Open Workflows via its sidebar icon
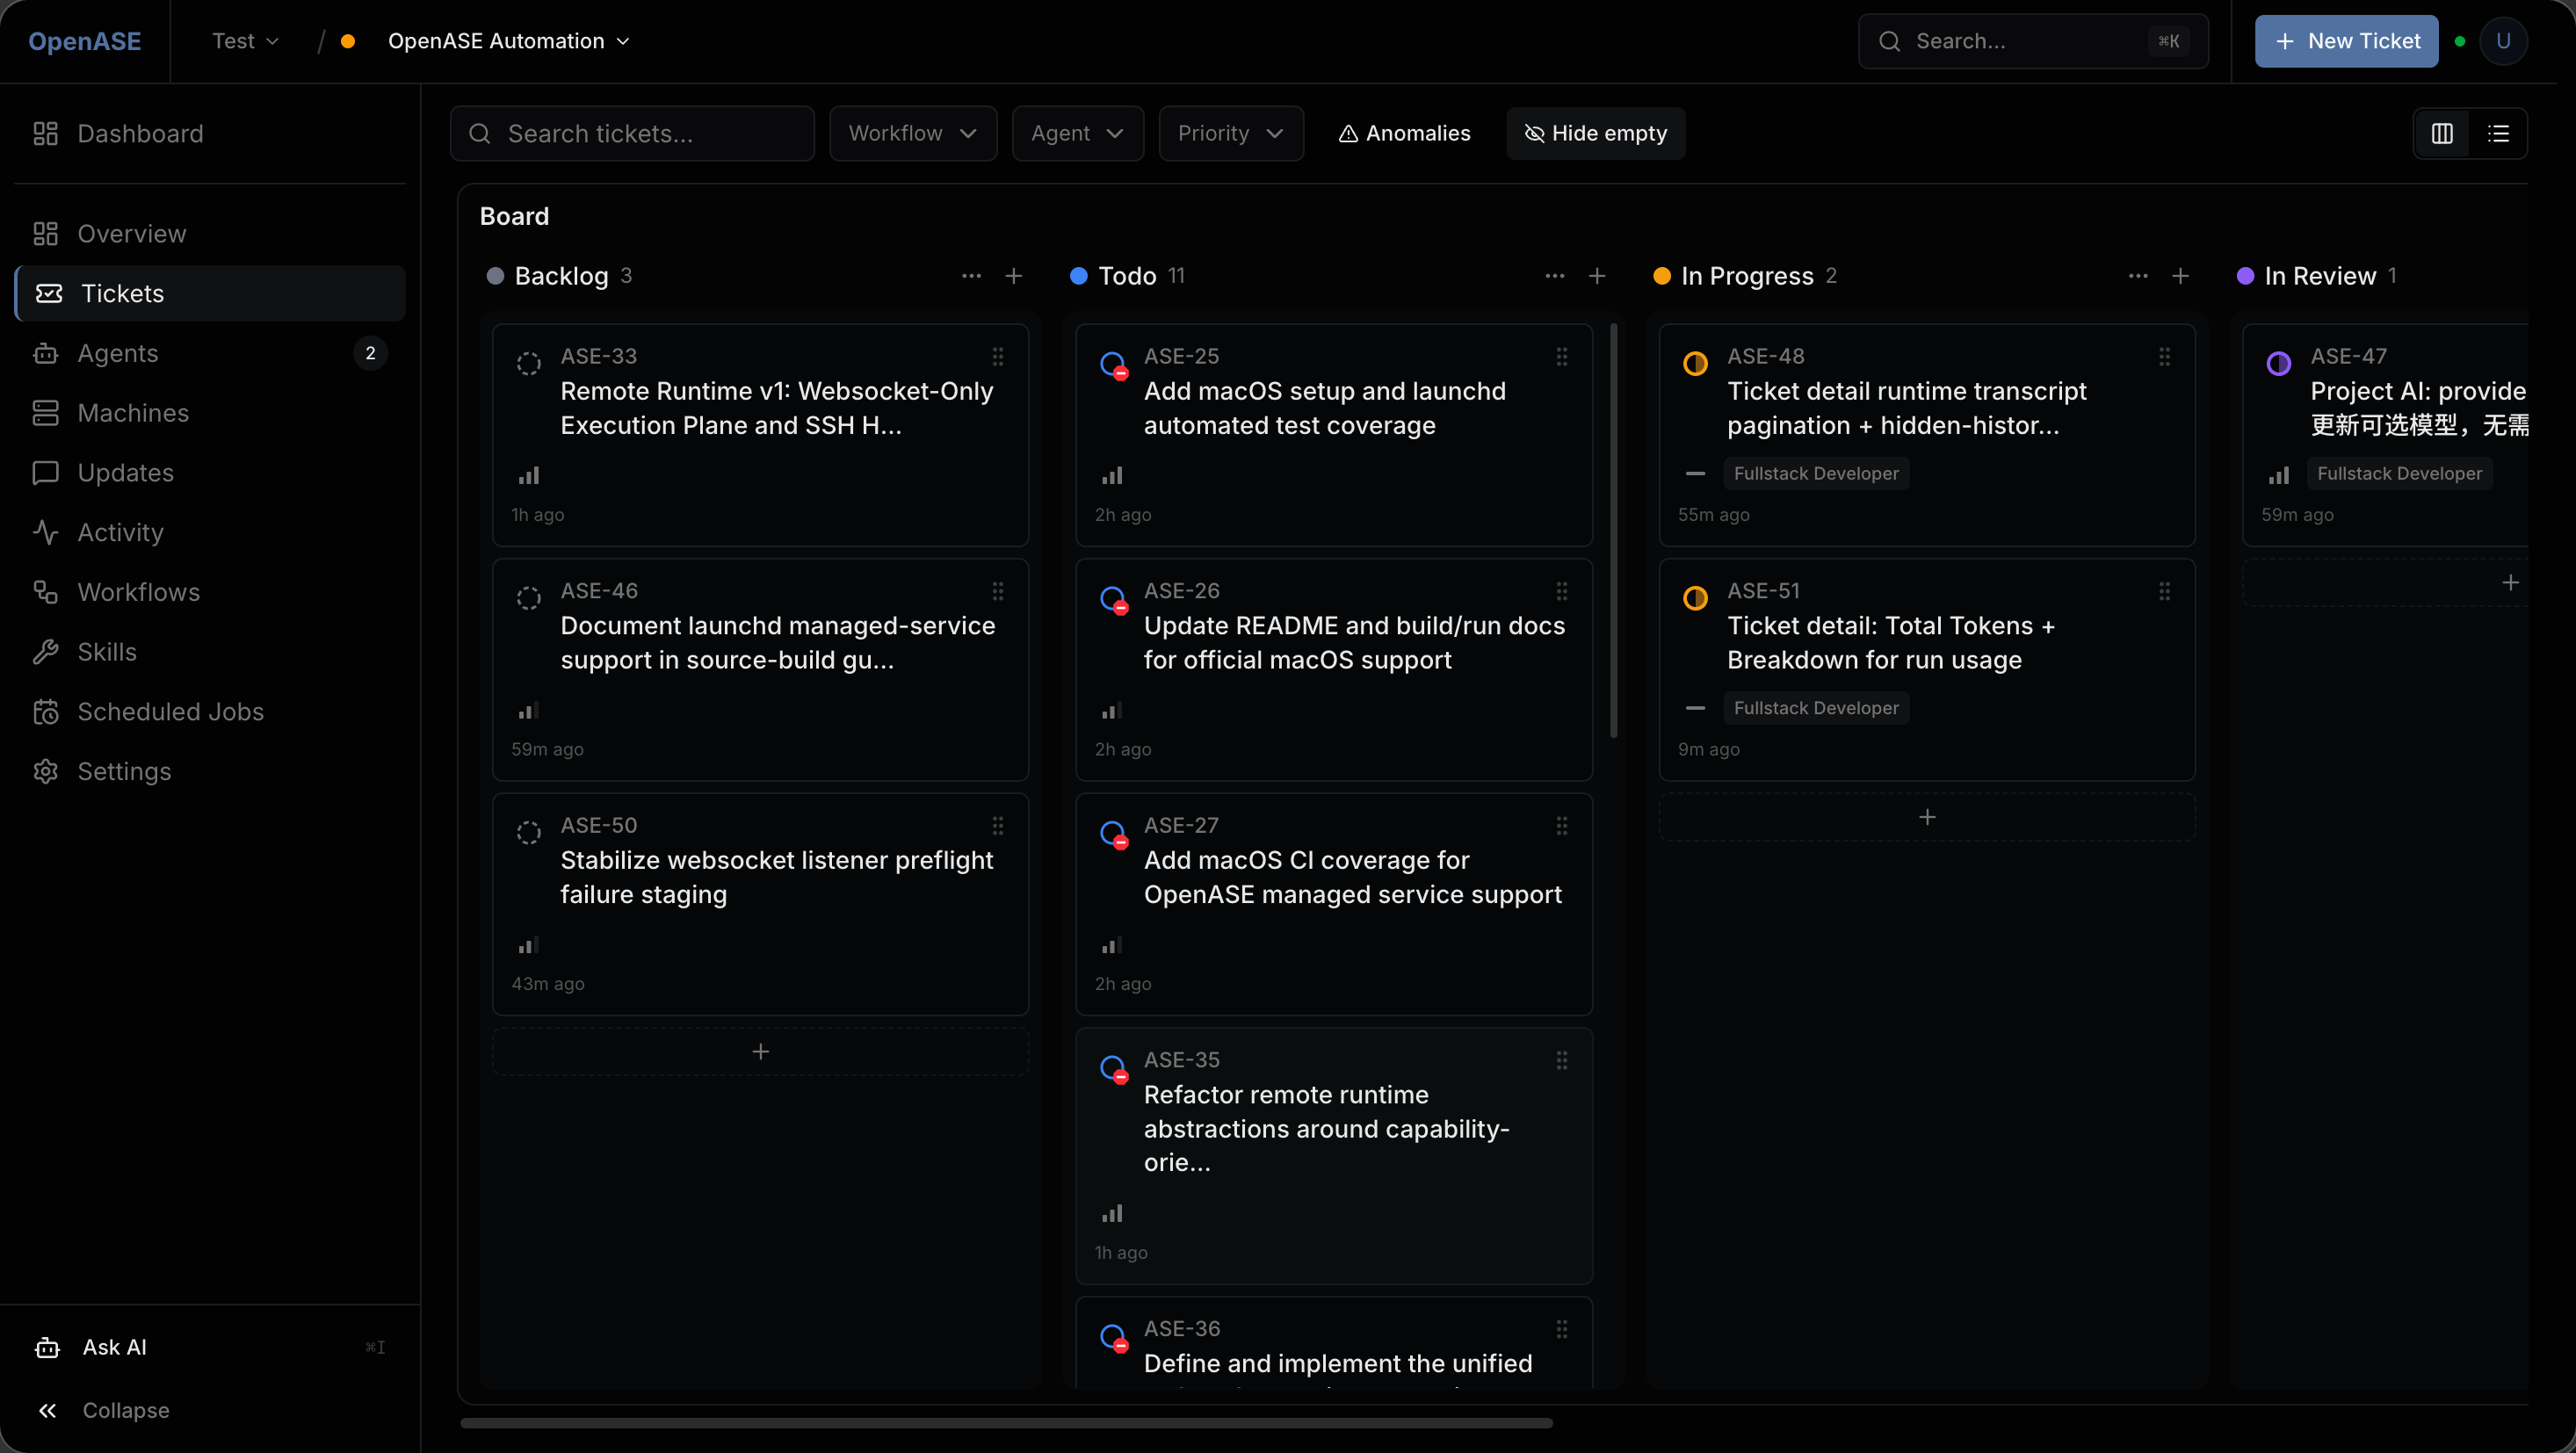The image size is (2576, 1453). [45, 592]
